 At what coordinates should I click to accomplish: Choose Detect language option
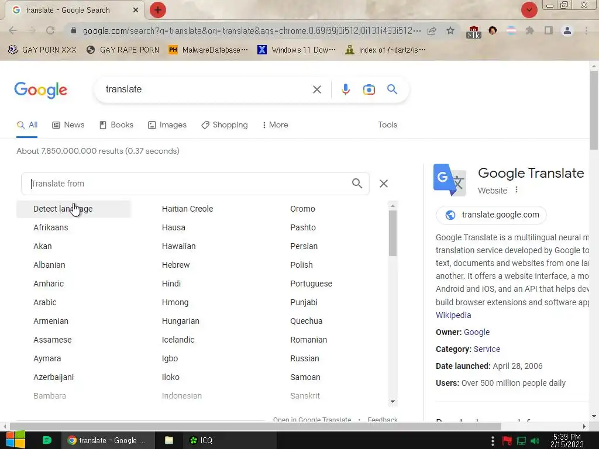73,209
